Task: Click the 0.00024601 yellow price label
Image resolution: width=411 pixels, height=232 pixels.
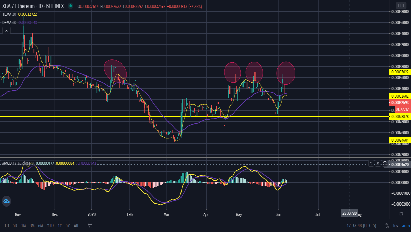Action: [x=400, y=140]
